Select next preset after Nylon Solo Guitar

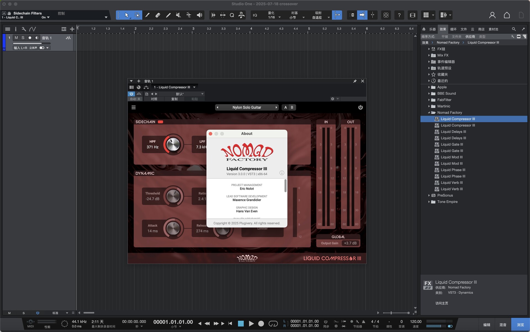click(276, 107)
